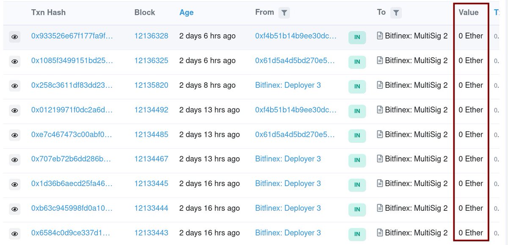Open transaction hash 0x1085f3499151bd25
The width and height of the screenshot is (508, 245).
[72, 61]
